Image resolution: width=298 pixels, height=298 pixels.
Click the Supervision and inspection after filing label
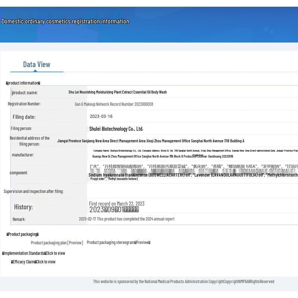(x=34, y=191)
